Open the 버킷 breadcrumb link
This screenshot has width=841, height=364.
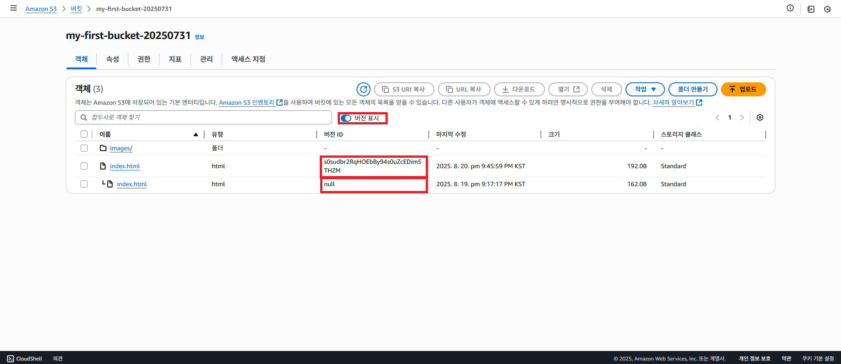coord(76,9)
